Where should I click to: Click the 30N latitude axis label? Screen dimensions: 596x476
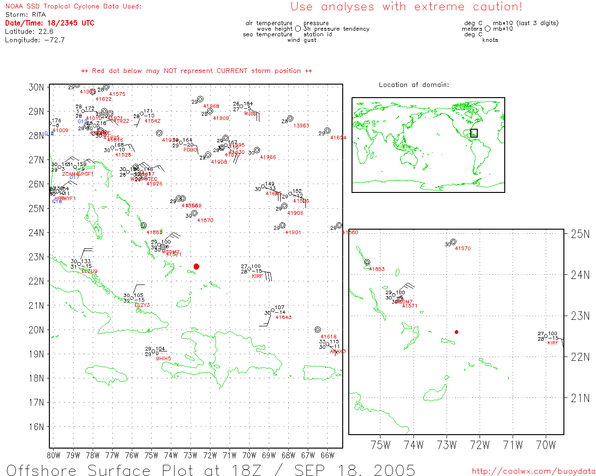pos(36,87)
